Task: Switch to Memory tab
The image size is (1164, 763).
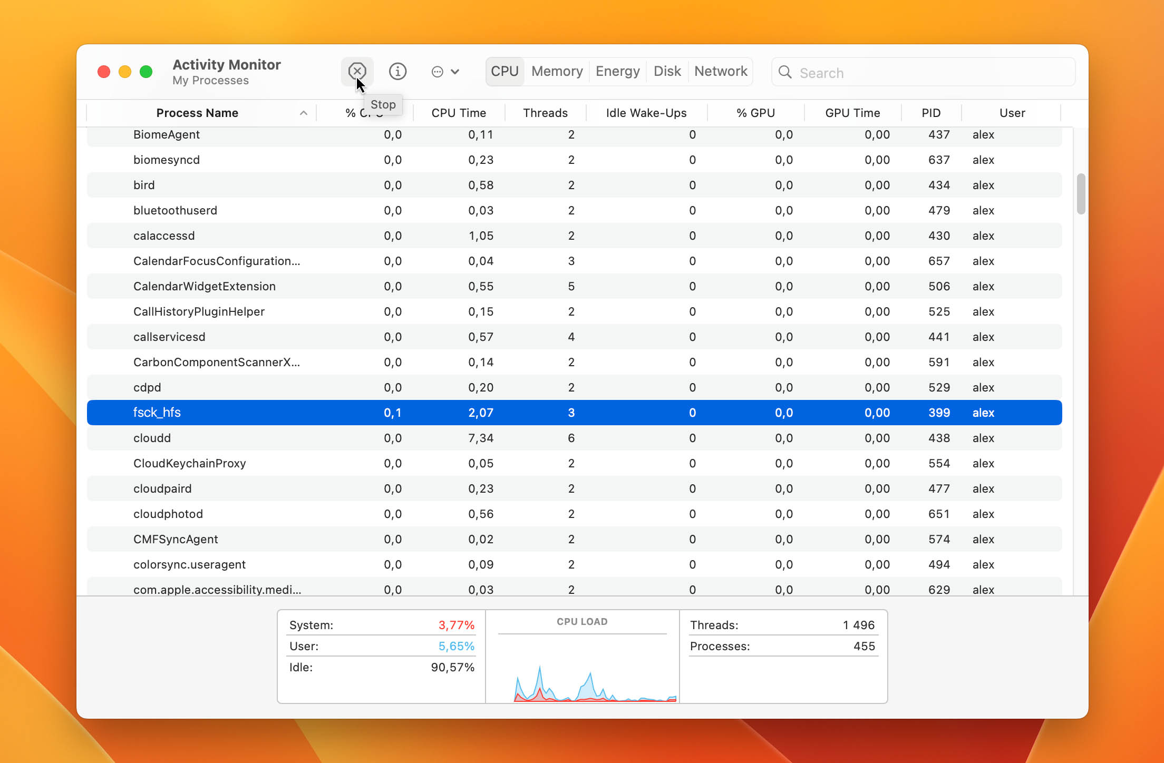Action: (557, 72)
